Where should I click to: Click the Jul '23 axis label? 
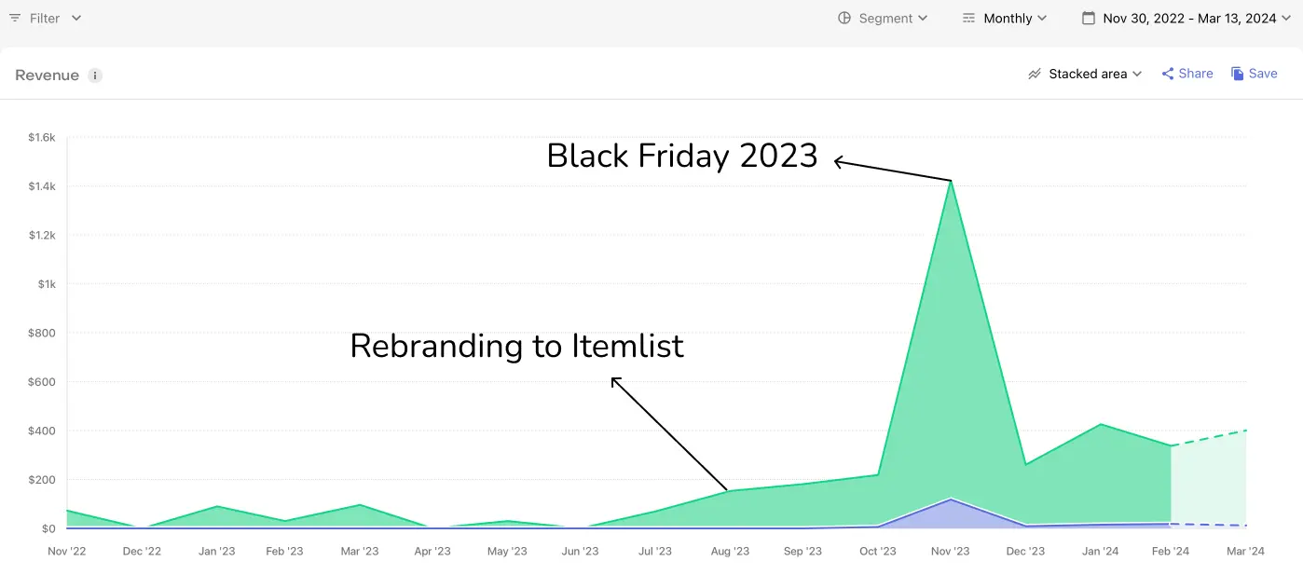655,551
